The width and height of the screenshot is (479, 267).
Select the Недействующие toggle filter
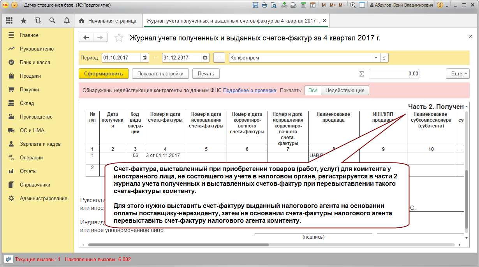pos(345,90)
